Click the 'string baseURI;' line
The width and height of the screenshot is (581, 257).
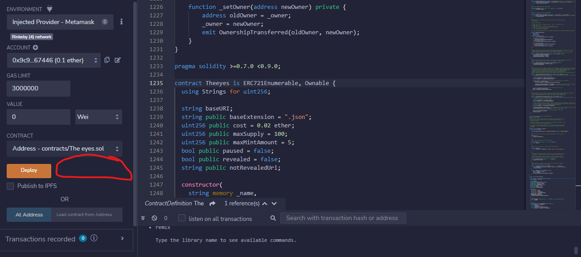pyautogui.click(x=207, y=109)
